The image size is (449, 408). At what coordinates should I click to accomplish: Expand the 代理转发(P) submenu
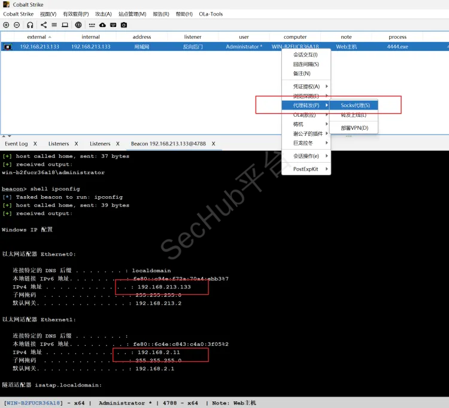[x=306, y=105]
